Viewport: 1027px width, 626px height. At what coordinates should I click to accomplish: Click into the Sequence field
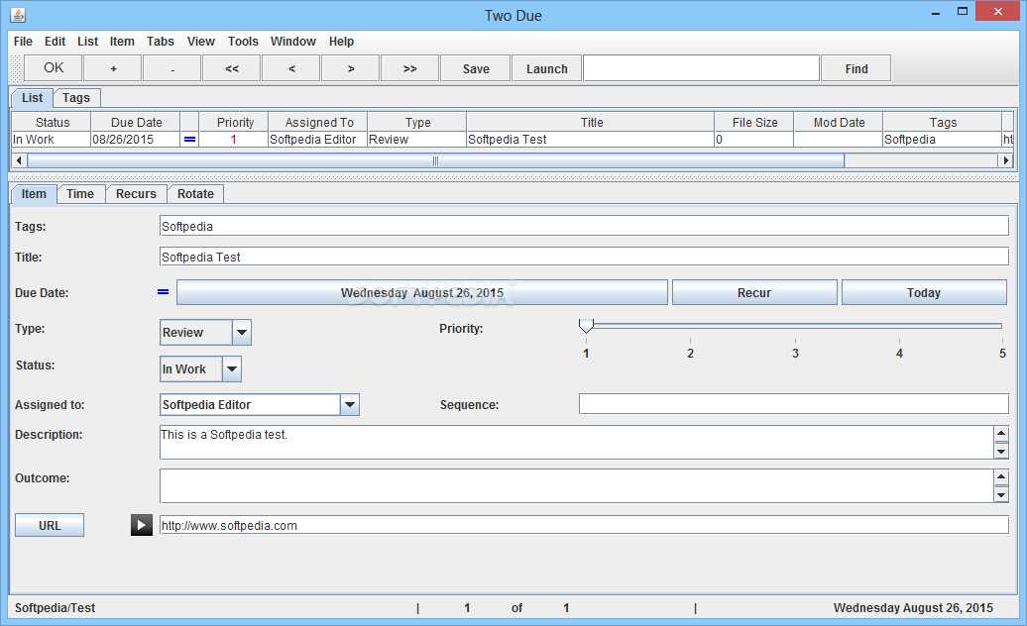click(794, 404)
